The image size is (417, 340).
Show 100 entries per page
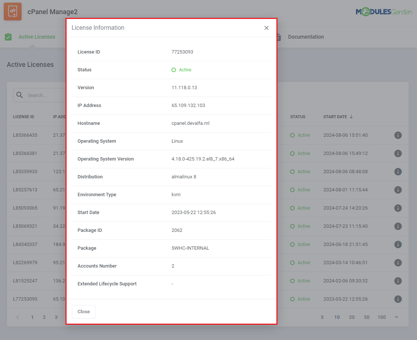pos(382,317)
